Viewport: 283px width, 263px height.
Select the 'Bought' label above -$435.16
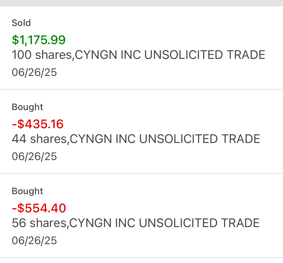(x=27, y=107)
